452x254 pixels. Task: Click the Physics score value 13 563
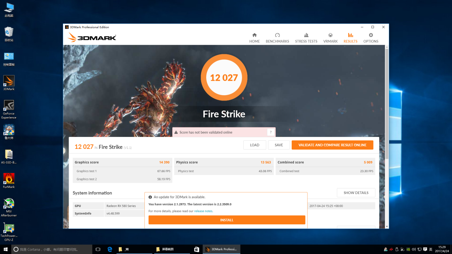click(266, 162)
